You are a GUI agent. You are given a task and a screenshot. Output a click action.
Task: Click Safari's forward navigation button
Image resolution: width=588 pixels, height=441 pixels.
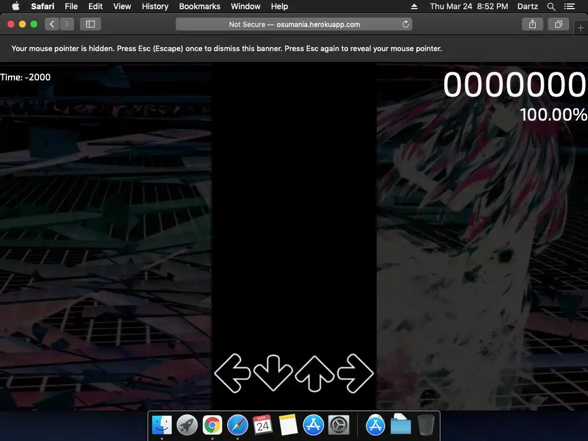pyautogui.click(x=67, y=24)
